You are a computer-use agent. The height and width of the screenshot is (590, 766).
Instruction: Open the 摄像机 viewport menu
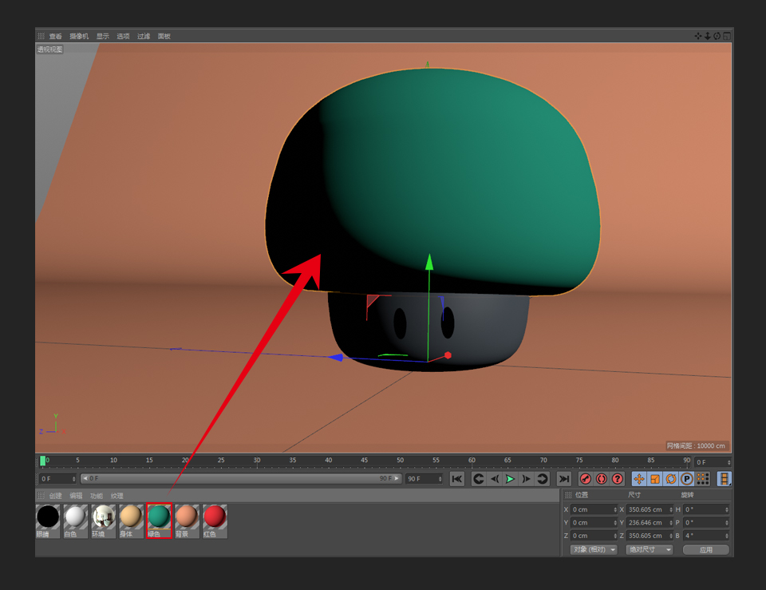pos(79,36)
